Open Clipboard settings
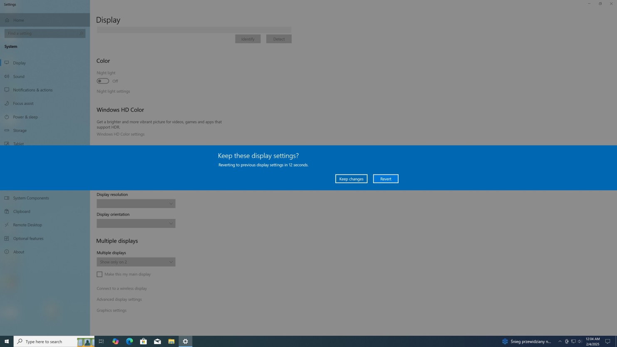The height and width of the screenshot is (347, 617). [45, 211]
